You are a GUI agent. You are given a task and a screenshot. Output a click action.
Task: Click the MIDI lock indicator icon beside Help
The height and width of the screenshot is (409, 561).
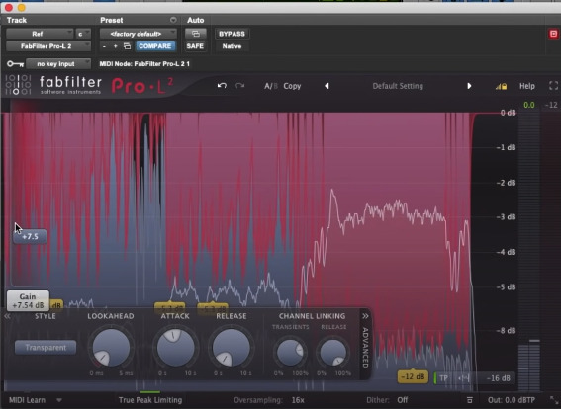coord(501,87)
